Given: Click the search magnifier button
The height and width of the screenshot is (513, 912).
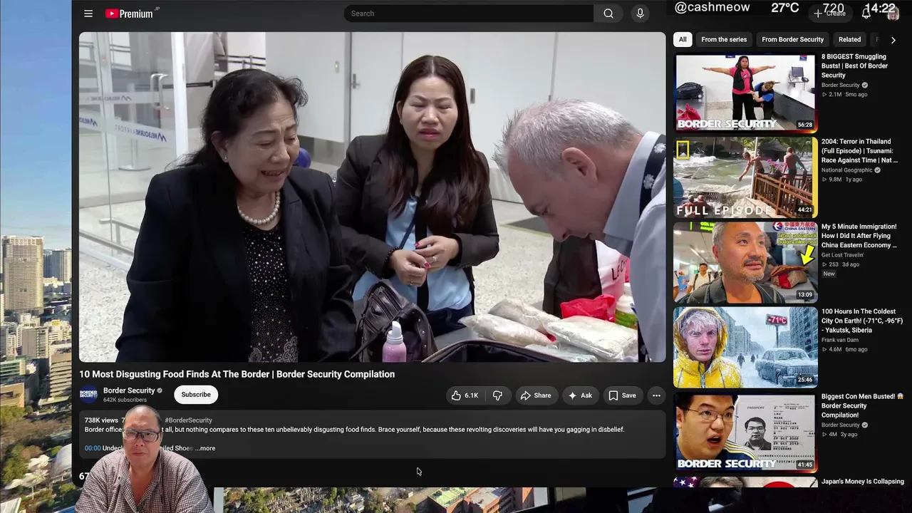Looking at the screenshot, I should click(x=608, y=14).
